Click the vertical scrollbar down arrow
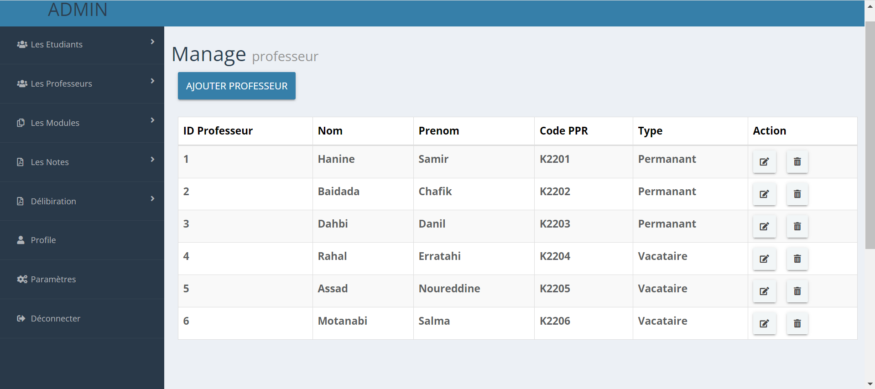875x389 pixels. click(870, 384)
